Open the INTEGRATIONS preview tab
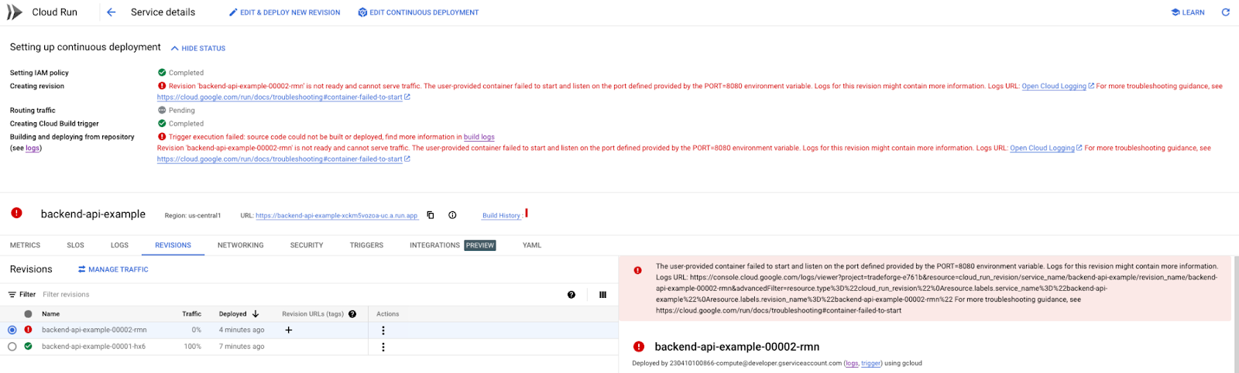 click(453, 245)
